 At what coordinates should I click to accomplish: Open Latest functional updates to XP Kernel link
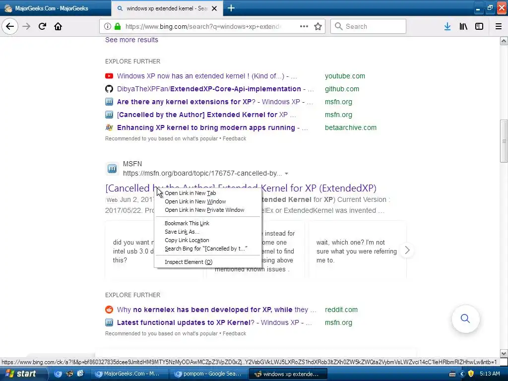pyautogui.click(x=214, y=322)
